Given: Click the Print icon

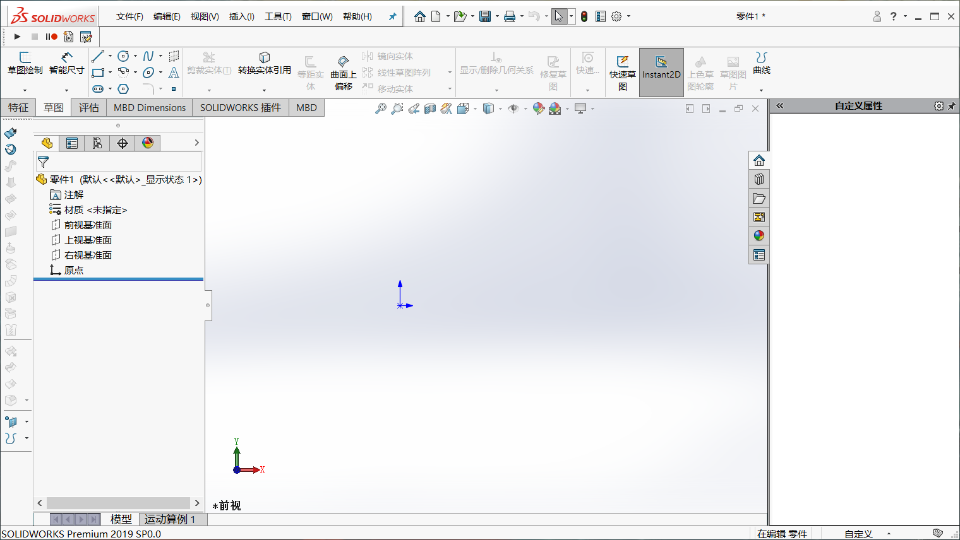Looking at the screenshot, I should (x=510, y=16).
